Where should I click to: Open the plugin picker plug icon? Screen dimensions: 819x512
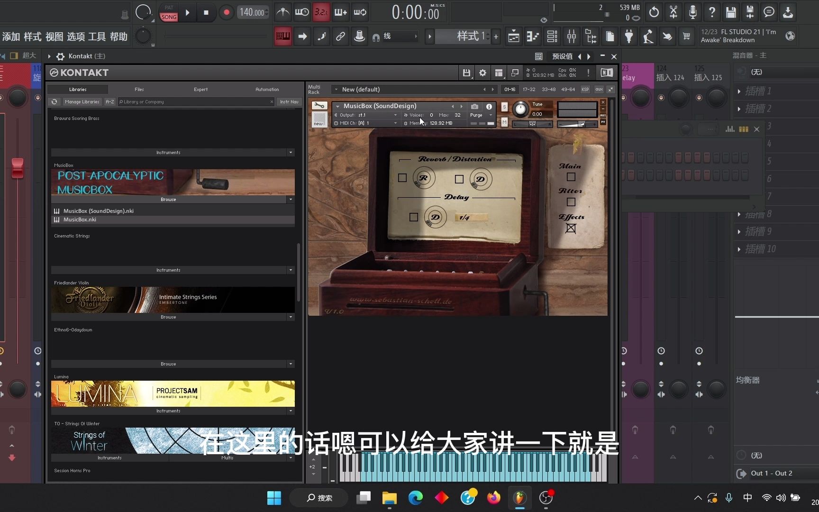coord(629,36)
